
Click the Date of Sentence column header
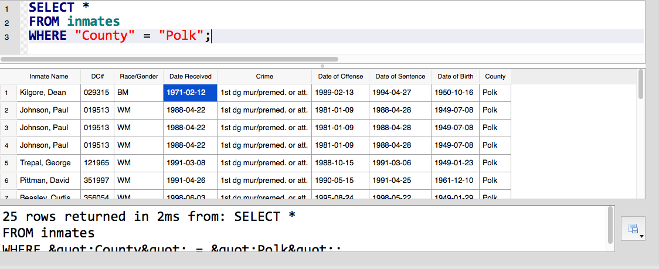pos(400,77)
